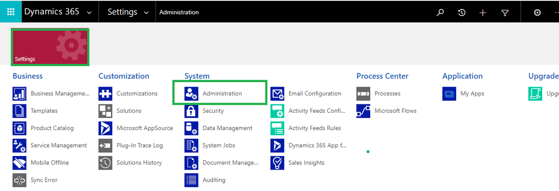
Task: Open the Email Configuration link
Action: (x=315, y=94)
